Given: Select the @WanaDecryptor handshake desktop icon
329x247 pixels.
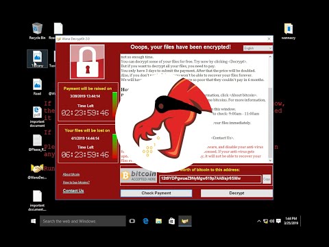Looking at the screenshot, I should [37, 171].
